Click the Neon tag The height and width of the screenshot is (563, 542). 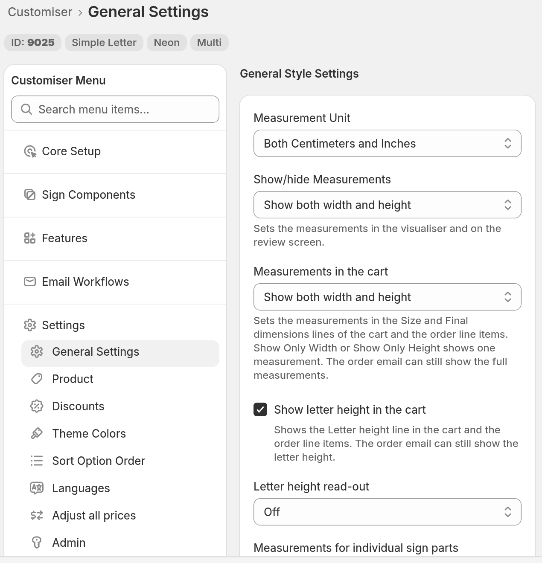pyautogui.click(x=167, y=43)
